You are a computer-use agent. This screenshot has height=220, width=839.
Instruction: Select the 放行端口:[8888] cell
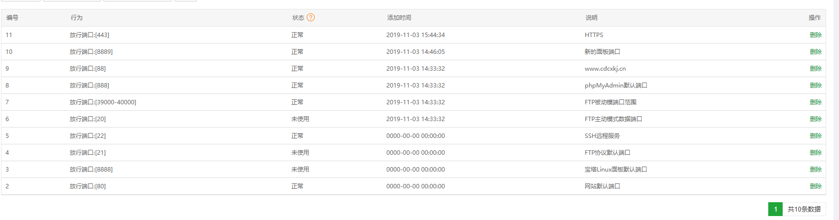[91, 170]
